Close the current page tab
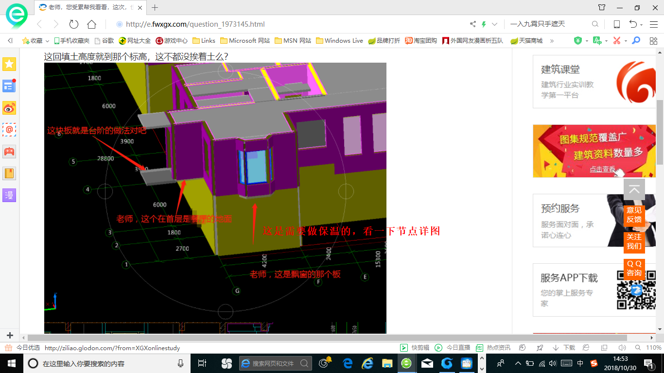 click(x=141, y=7)
